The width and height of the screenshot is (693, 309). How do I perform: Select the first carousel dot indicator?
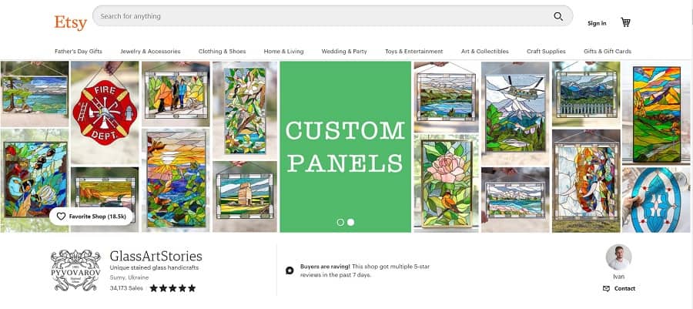[x=340, y=223]
